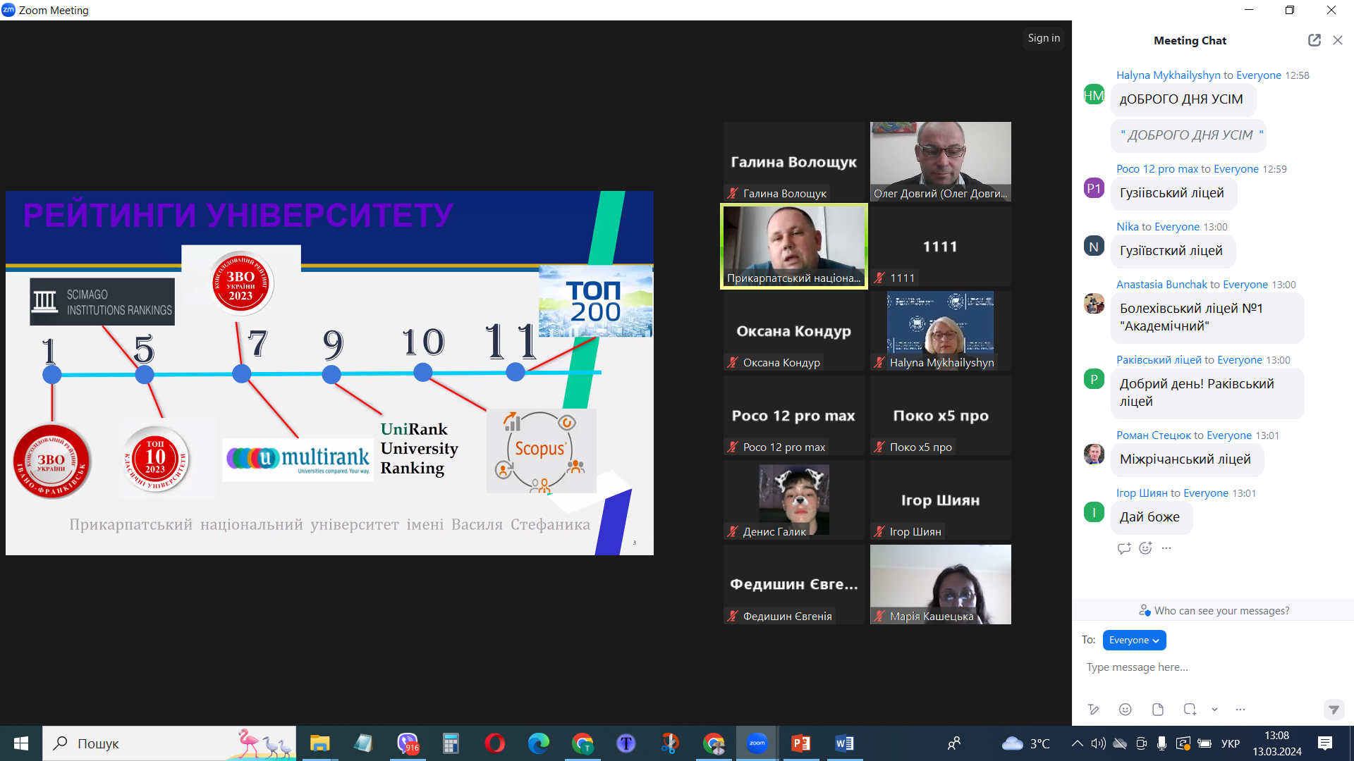Open more chat toolbar options ellipsis
Image resolution: width=1354 pixels, height=761 pixels.
[1240, 710]
